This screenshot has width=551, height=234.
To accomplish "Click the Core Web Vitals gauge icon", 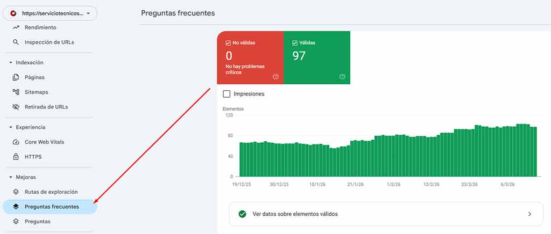I will (16, 142).
